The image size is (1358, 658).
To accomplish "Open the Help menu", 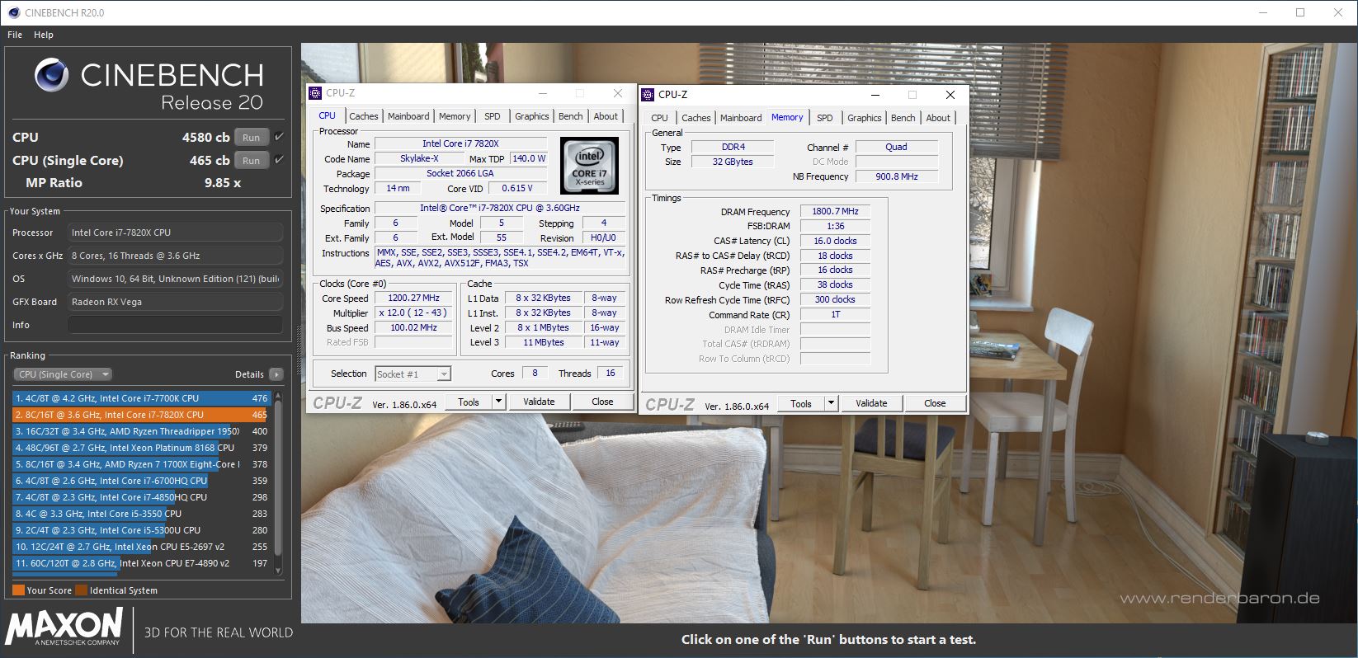I will pos(44,35).
